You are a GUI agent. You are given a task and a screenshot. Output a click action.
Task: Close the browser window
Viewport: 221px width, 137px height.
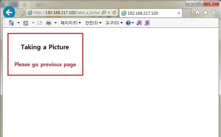211,3
